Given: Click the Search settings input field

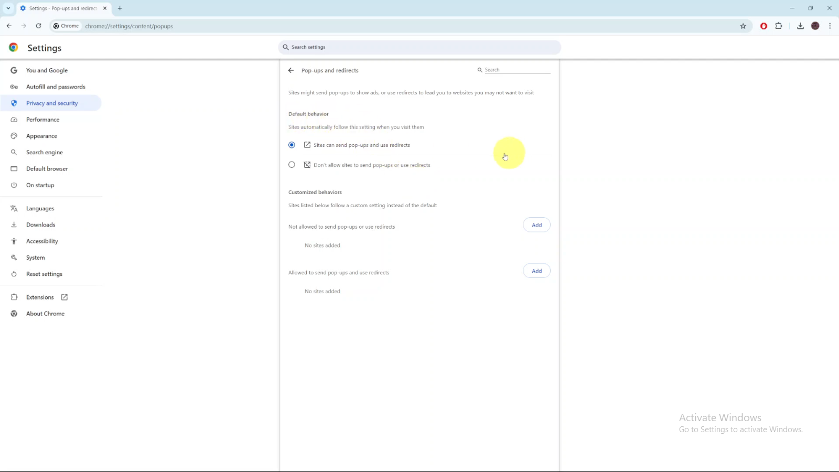Looking at the screenshot, I should pos(419,47).
